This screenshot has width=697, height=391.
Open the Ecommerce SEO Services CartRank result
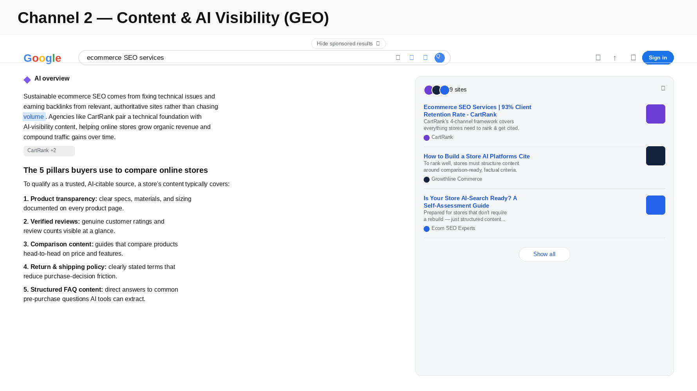pos(477,111)
